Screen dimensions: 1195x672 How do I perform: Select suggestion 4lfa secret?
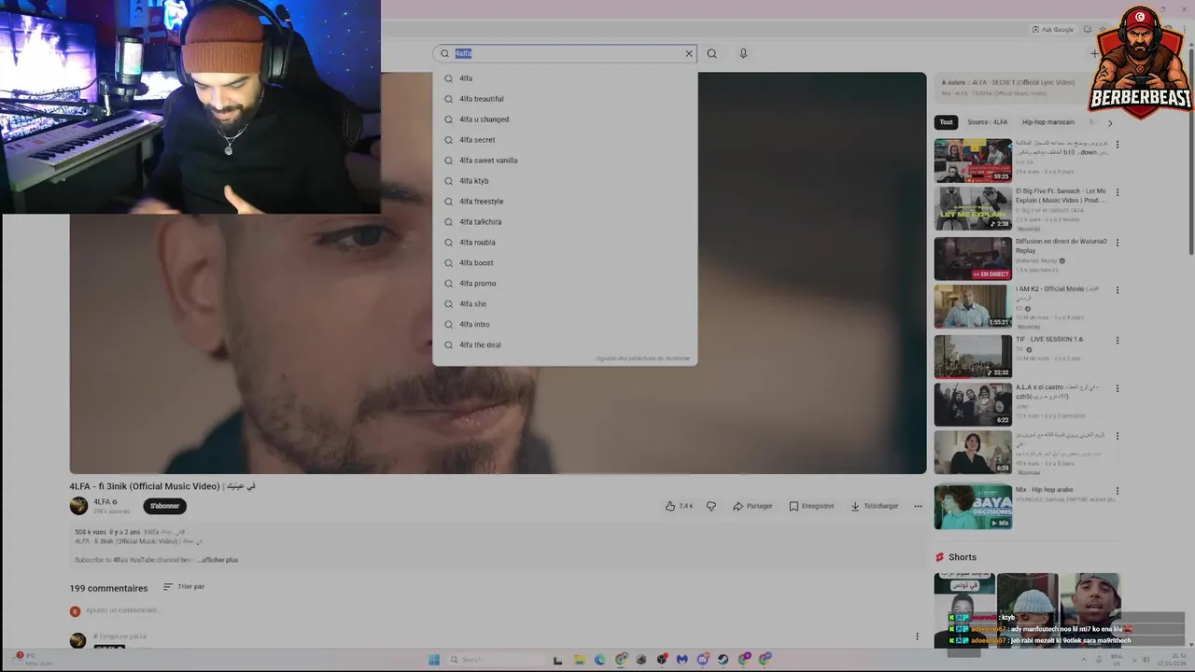(x=565, y=140)
